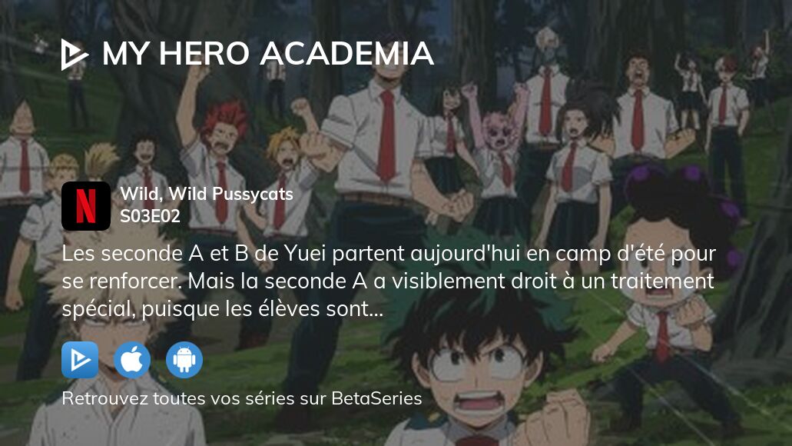Select the S03E02 episode code
Viewport: 792px width, 446px height.
coord(150,216)
